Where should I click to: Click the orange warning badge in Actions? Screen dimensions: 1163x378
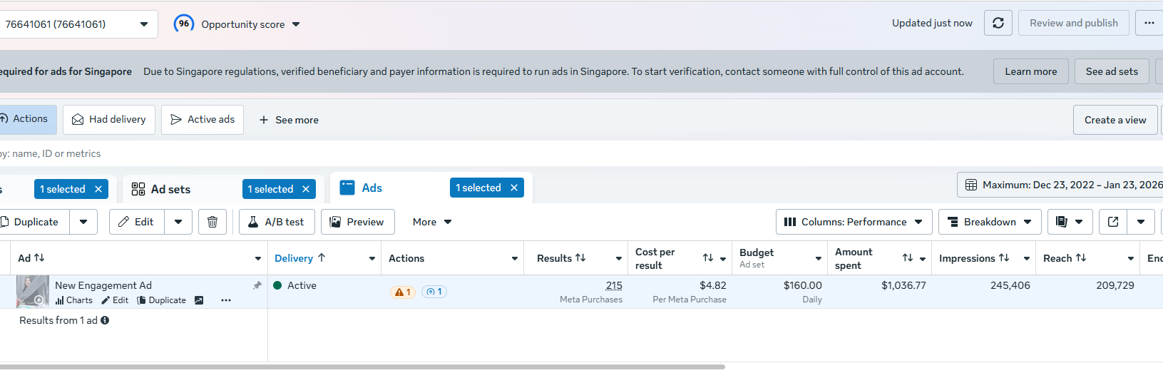pyautogui.click(x=403, y=292)
